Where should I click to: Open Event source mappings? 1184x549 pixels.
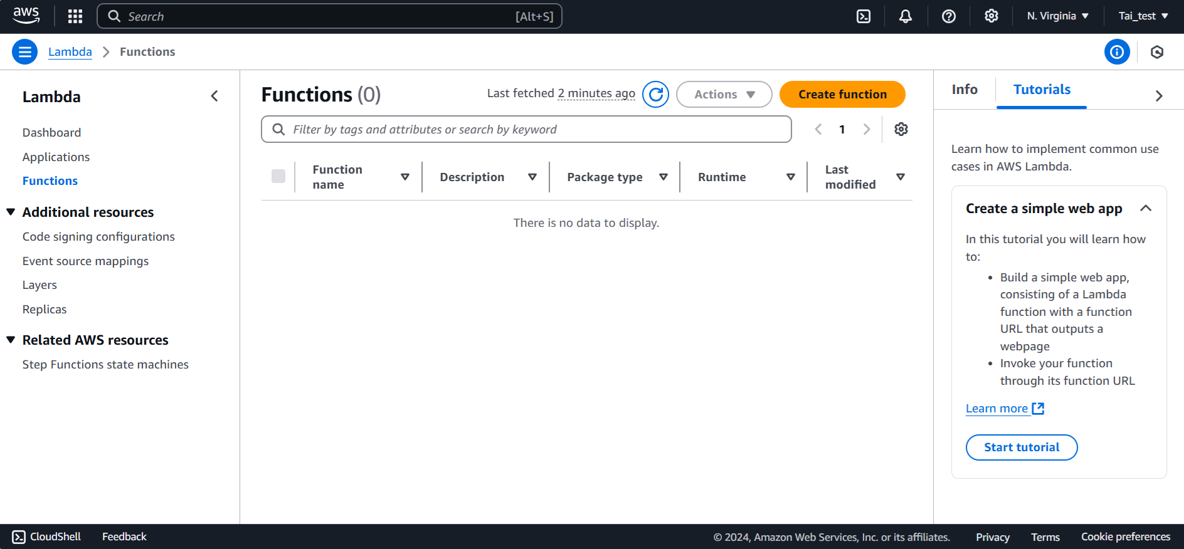85,261
